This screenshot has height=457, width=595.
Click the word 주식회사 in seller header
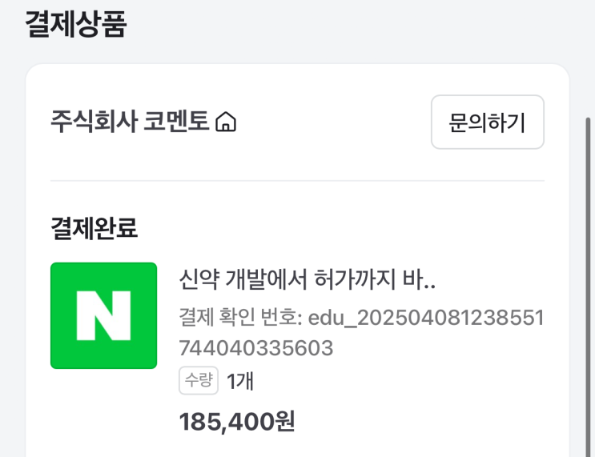pos(93,122)
